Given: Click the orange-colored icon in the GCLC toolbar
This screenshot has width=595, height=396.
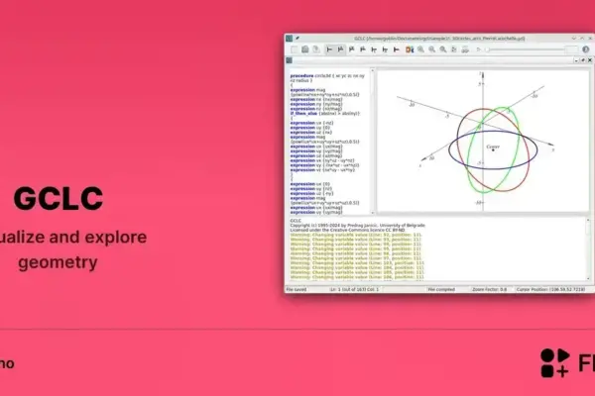Looking at the screenshot, I should (x=409, y=49).
